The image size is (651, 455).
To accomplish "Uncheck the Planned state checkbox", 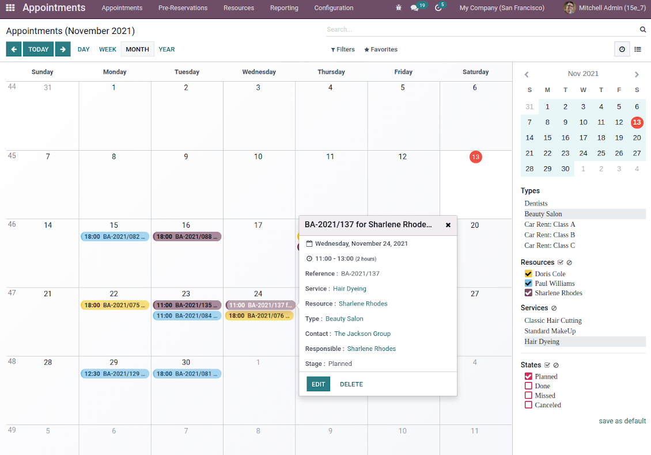I will pos(528,376).
